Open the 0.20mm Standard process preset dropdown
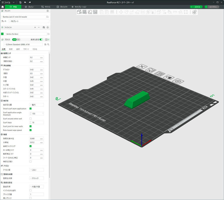The height and width of the screenshot is (200, 224). tap(23, 45)
